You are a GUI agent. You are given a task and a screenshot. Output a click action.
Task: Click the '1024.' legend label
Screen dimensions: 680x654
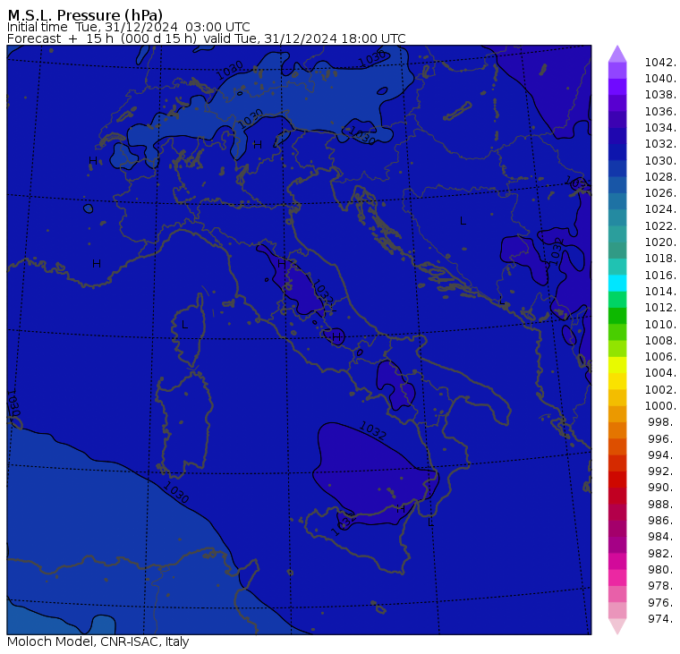660,209
